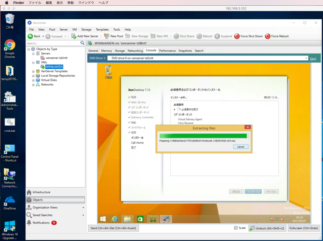Click the Undock button
The image size is (323, 241).
[x=267, y=228]
